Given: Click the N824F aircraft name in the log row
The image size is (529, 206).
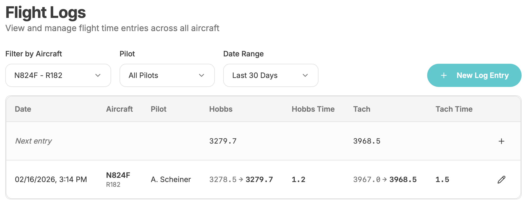Looking at the screenshot, I should tap(118, 175).
